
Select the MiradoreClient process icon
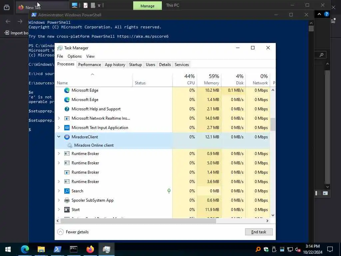coord(67,137)
